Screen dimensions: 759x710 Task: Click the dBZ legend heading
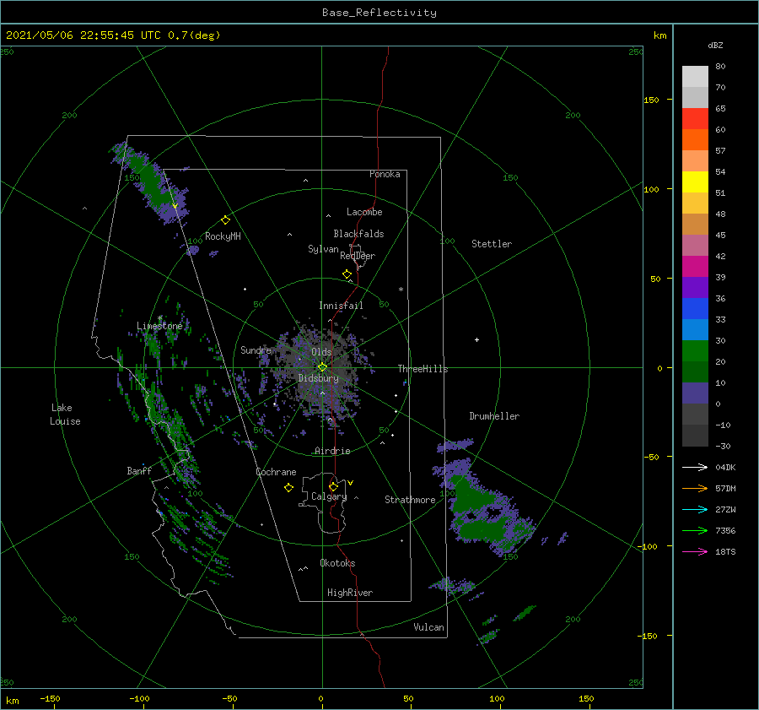pos(715,45)
